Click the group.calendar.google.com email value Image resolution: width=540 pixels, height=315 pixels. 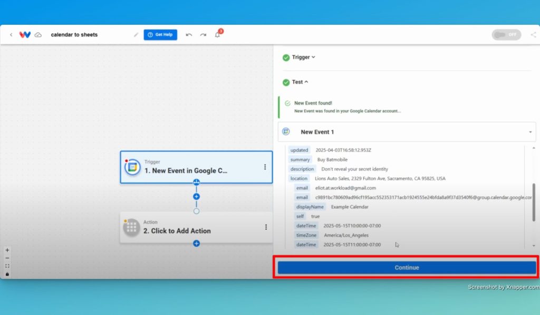click(423, 197)
